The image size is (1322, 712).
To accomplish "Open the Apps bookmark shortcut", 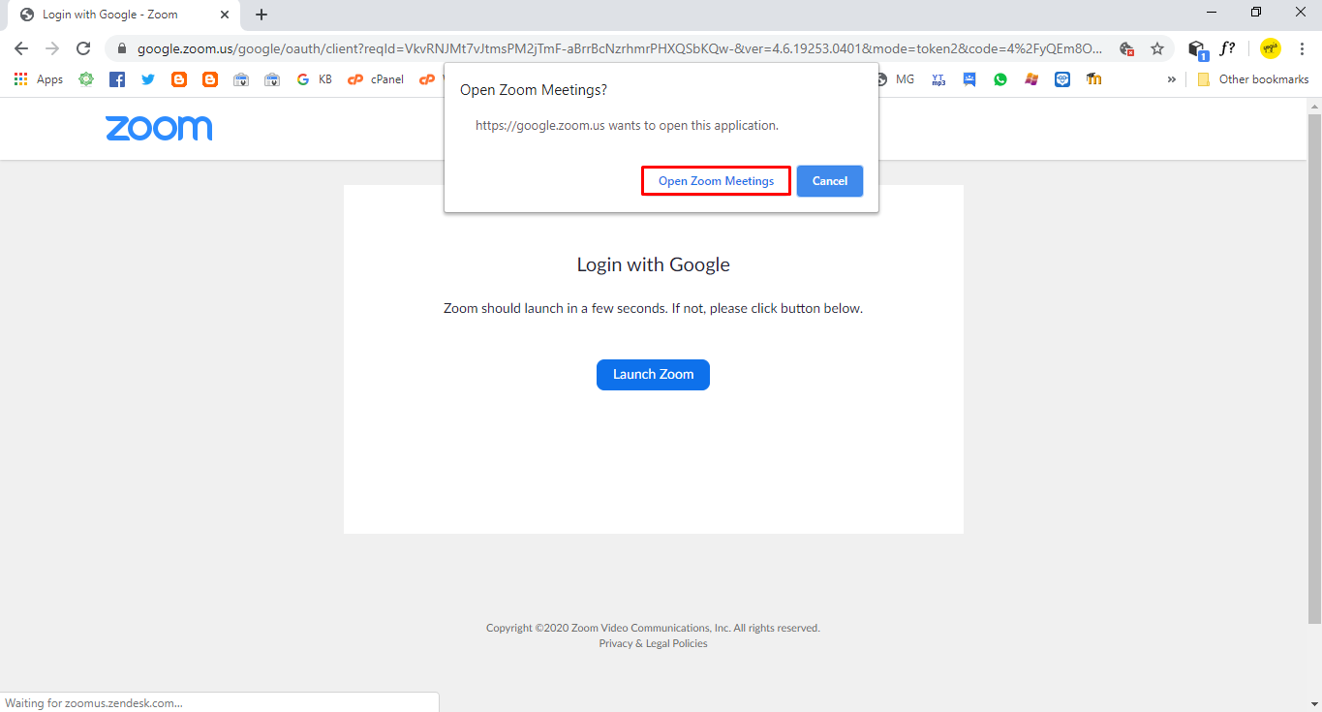I will [39, 79].
